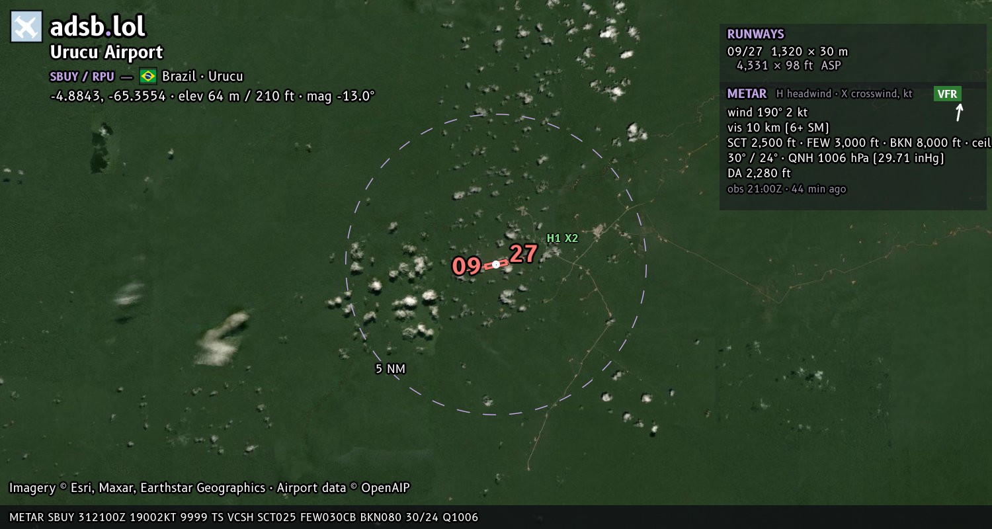Click the 4,331 × 98 ft ASP line
The height and width of the screenshot is (529, 992).
[x=789, y=65]
